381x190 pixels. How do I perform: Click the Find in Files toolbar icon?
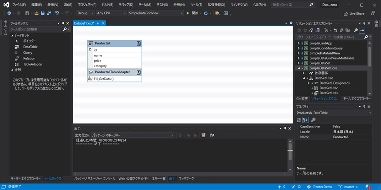point(217,13)
